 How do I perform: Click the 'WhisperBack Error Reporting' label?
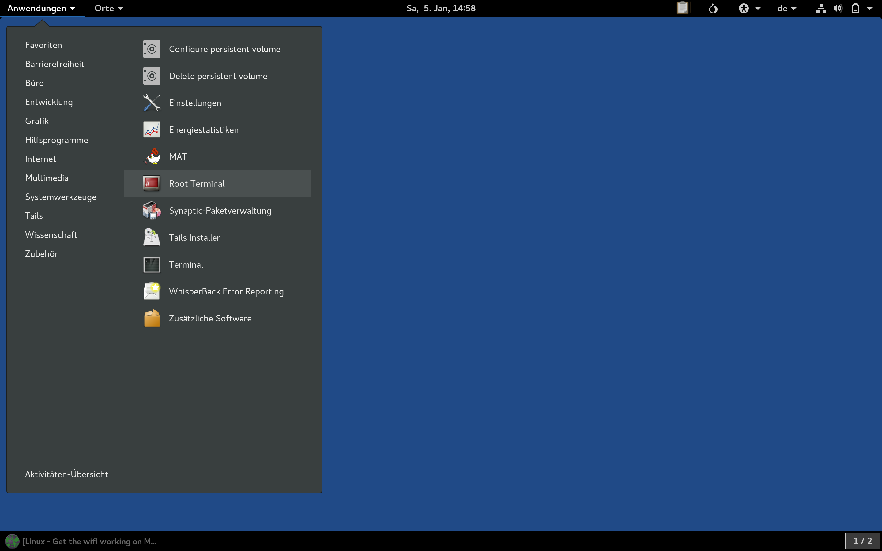pyautogui.click(x=226, y=291)
